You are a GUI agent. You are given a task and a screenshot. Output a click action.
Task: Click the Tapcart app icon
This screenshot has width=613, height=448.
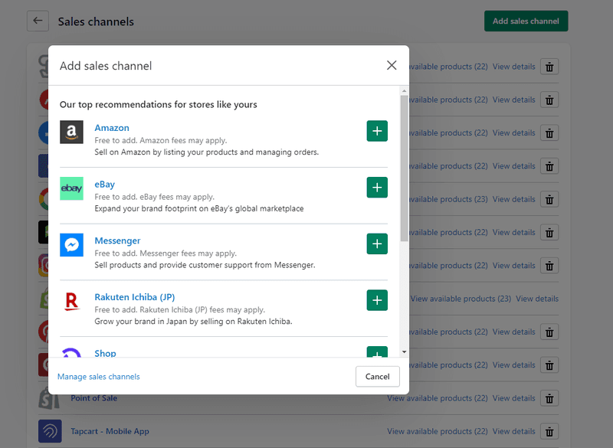[x=50, y=431]
